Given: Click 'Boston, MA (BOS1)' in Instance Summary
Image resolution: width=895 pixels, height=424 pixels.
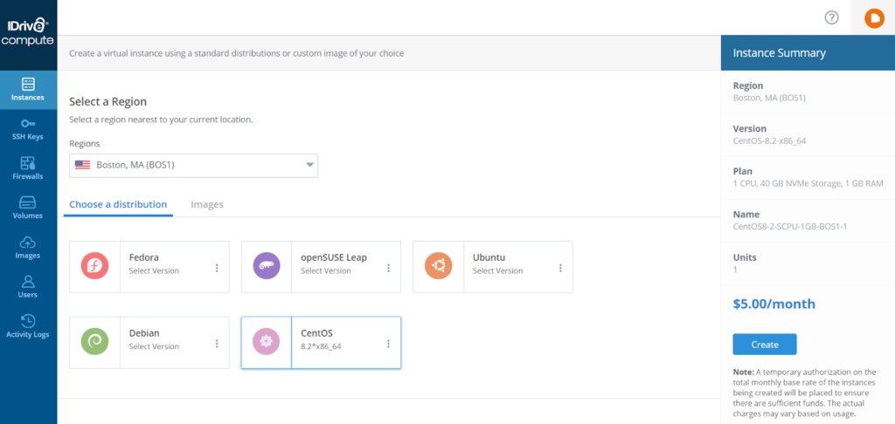Looking at the screenshot, I should click(x=769, y=98).
